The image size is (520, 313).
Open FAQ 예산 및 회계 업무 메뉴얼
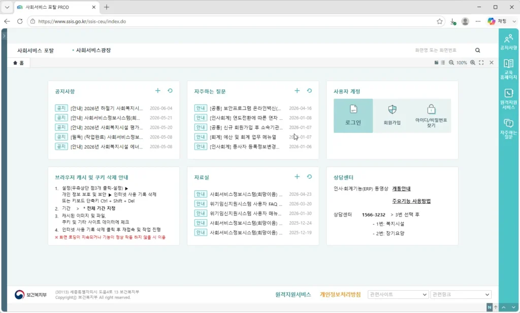click(x=243, y=137)
